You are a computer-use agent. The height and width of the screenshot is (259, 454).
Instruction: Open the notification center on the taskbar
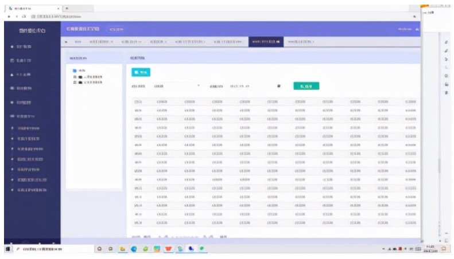443,249
